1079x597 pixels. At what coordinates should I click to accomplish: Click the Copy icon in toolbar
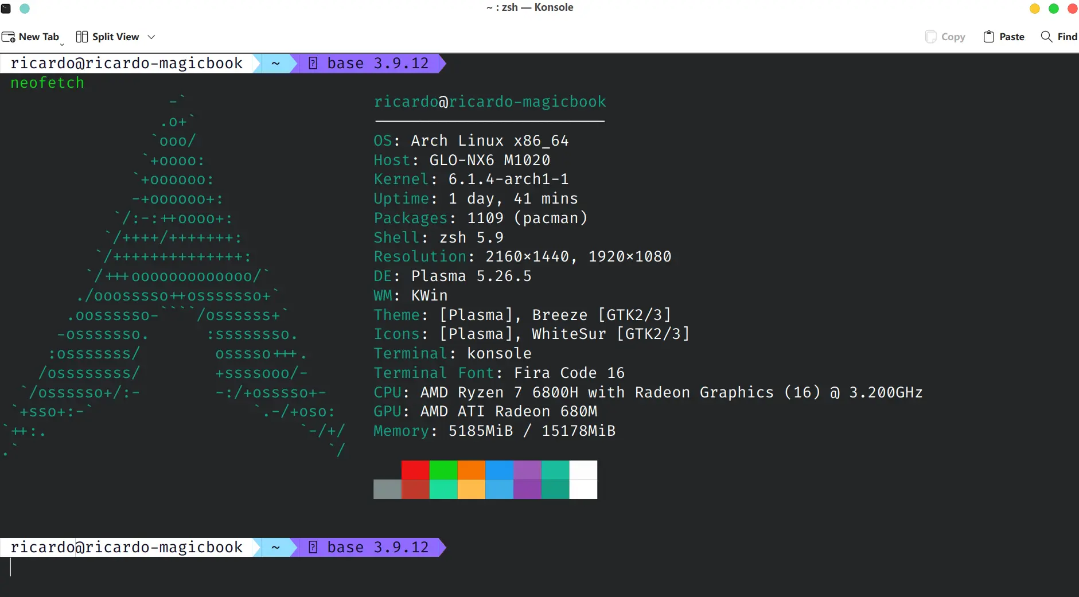(x=930, y=37)
